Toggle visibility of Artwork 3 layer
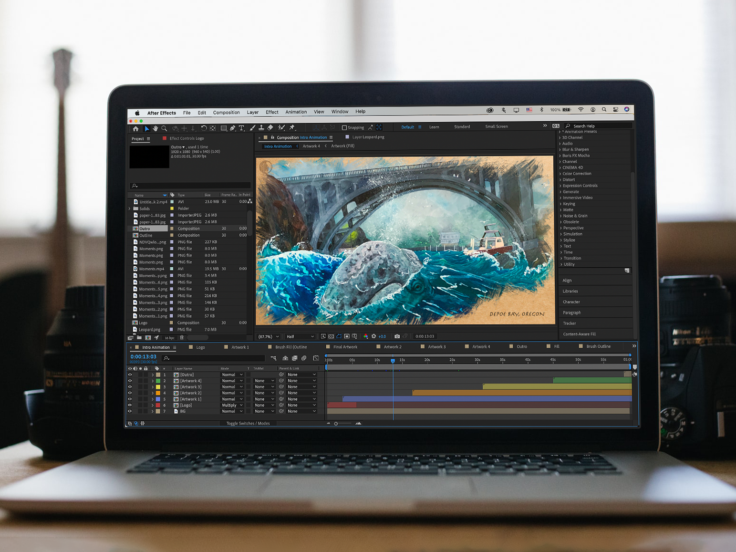This screenshot has width=736, height=552. click(x=130, y=387)
